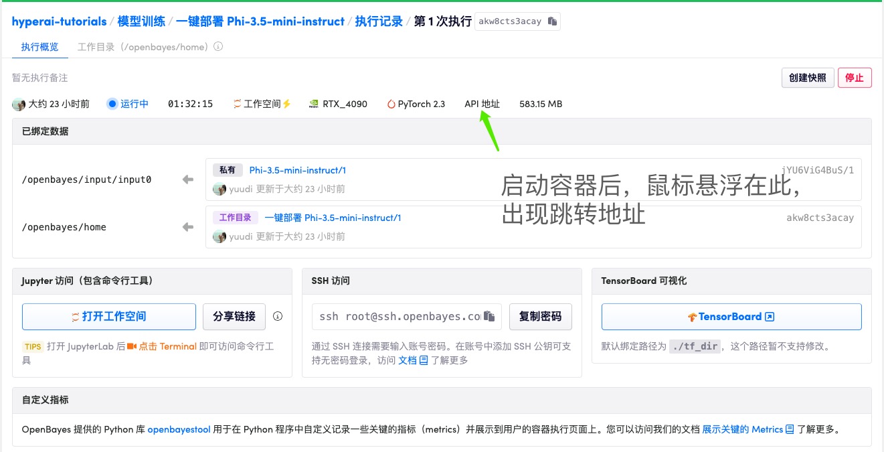Open the 工作目录 (/openbayes/home) tab

[145, 47]
